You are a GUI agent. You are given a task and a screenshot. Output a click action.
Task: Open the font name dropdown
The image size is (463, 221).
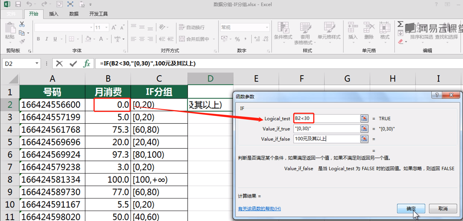[91, 27]
